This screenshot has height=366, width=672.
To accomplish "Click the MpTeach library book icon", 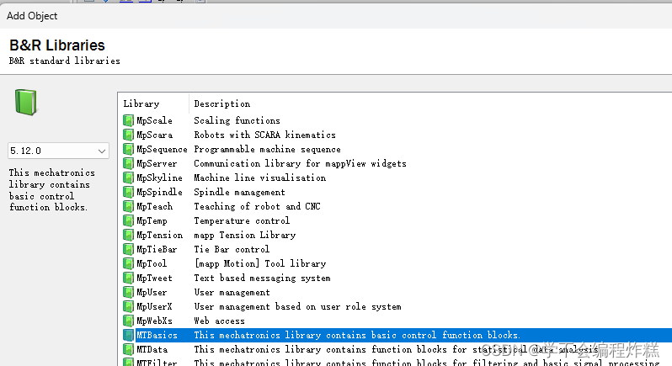I will pyautogui.click(x=128, y=206).
